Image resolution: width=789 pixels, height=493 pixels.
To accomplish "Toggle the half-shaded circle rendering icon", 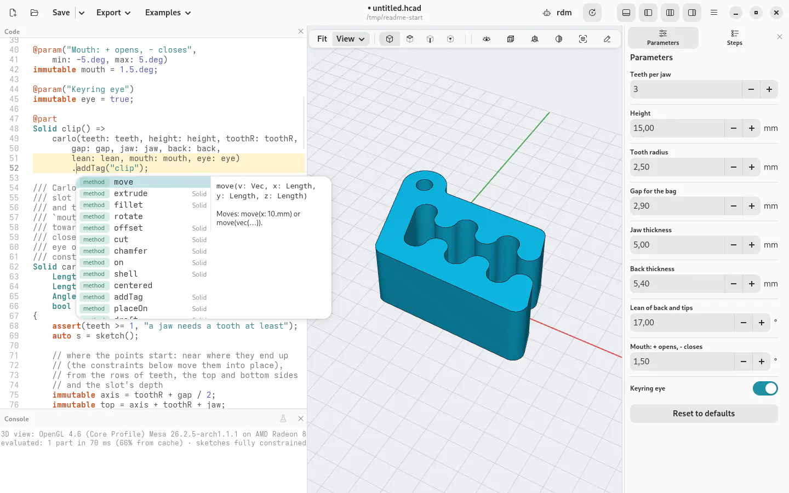I will [559, 39].
